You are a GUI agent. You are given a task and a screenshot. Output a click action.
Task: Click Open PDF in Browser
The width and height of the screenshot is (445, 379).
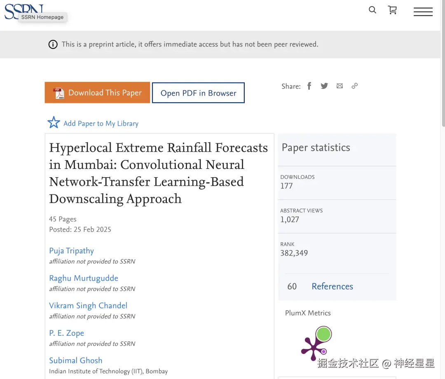click(198, 93)
